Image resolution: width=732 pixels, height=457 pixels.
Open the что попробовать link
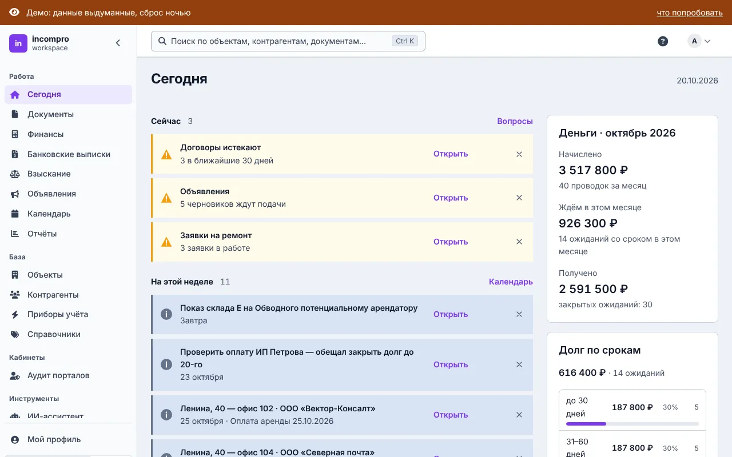coord(690,13)
